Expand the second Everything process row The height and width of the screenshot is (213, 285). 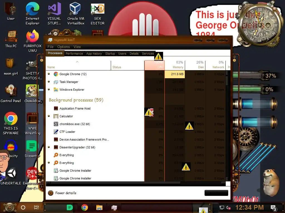(x=49, y=163)
